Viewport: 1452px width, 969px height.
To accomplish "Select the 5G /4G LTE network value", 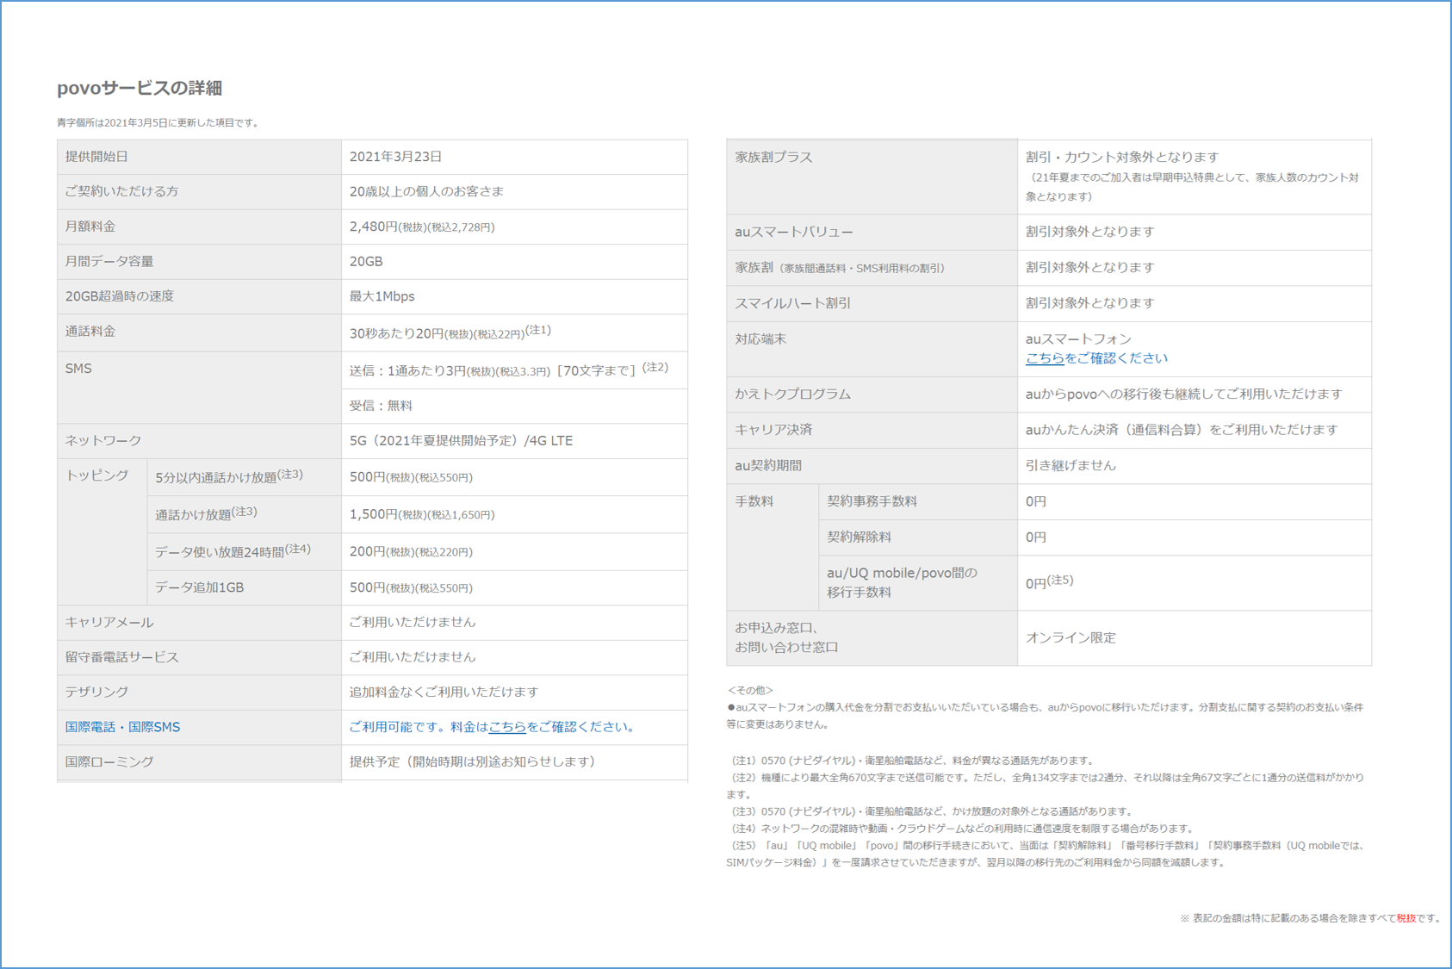I will (x=461, y=440).
